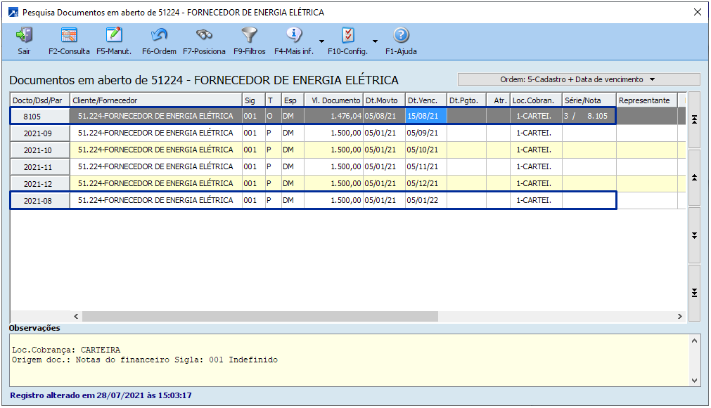Open F9-Filtros funnel icon
Viewport: 711px width, 408px height.
click(249, 35)
